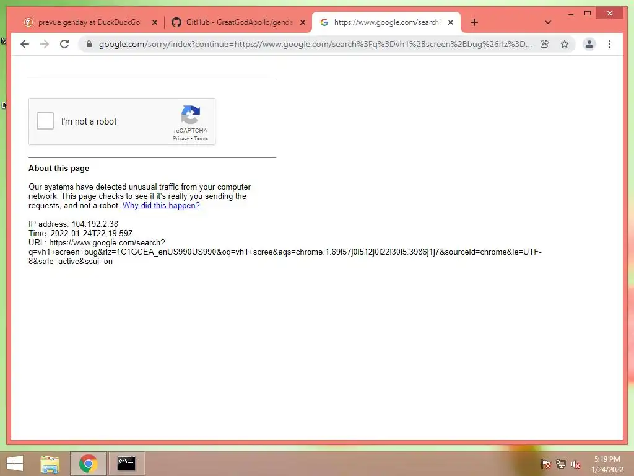Screen dimensions: 634x476
Task: Reload the page with the refresh icon
Action: (64, 44)
